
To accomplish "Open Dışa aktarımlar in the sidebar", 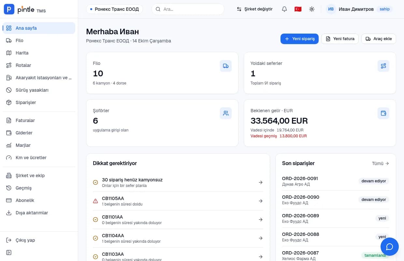I will pos(39,213).
